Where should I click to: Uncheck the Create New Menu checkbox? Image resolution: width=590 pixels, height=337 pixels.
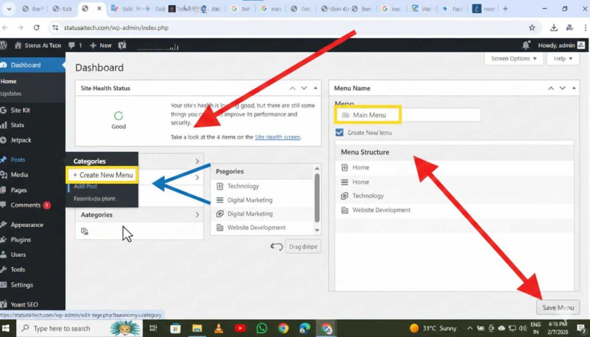tap(339, 132)
